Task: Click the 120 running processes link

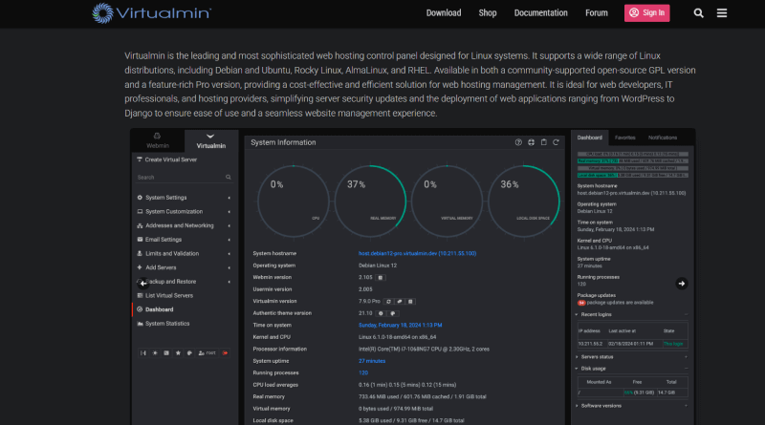Action: tap(363, 372)
